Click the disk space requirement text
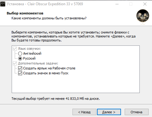Screen dimensions: 152x117 point(56,99)
